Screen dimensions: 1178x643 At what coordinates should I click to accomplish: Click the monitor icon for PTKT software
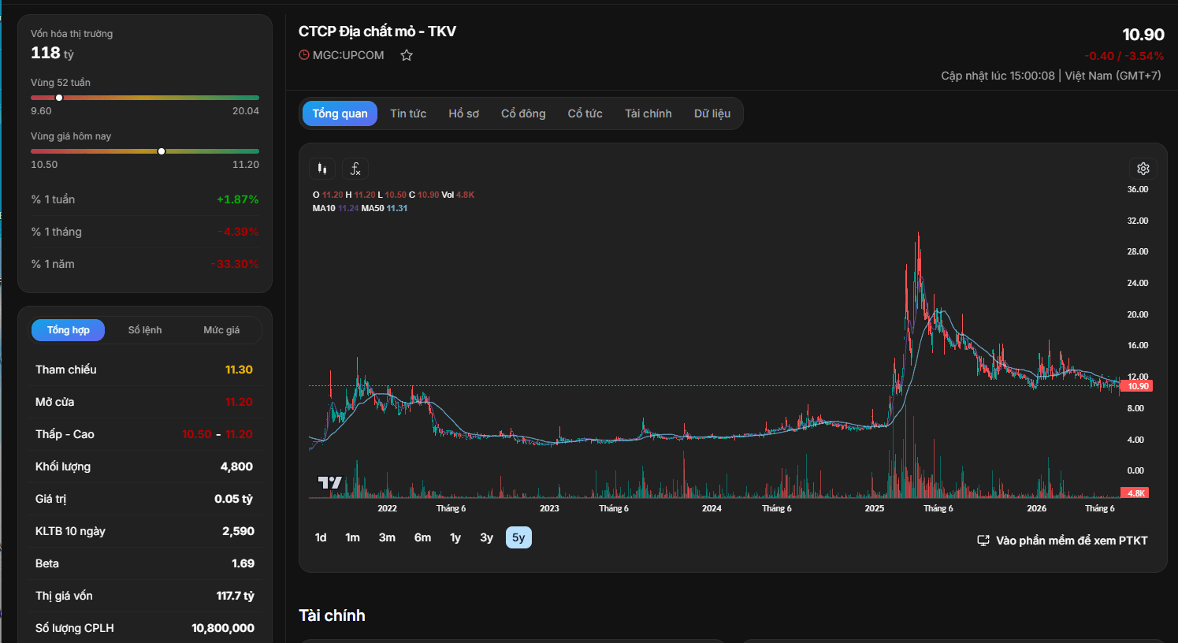(983, 541)
